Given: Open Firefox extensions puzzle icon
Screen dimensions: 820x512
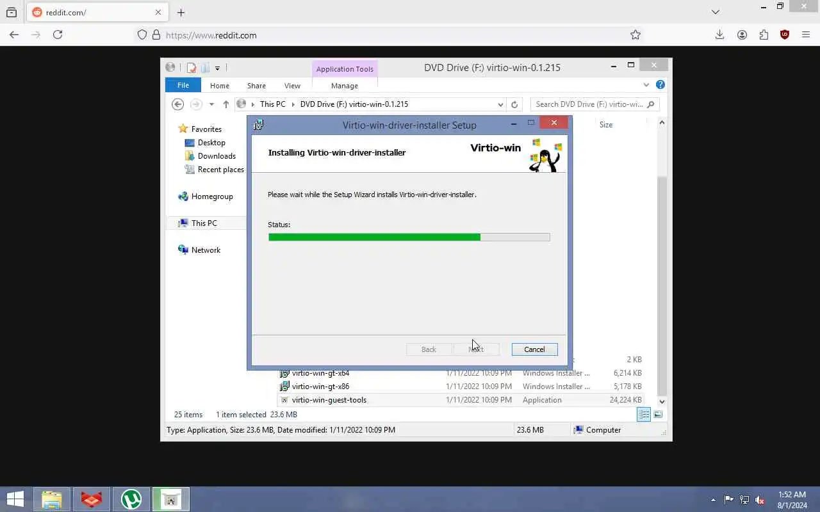Looking at the screenshot, I should (764, 35).
